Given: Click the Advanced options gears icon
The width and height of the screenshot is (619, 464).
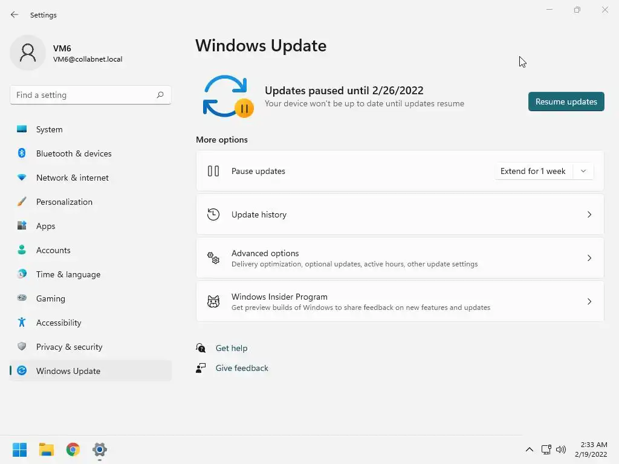Looking at the screenshot, I should click(213, 258).
